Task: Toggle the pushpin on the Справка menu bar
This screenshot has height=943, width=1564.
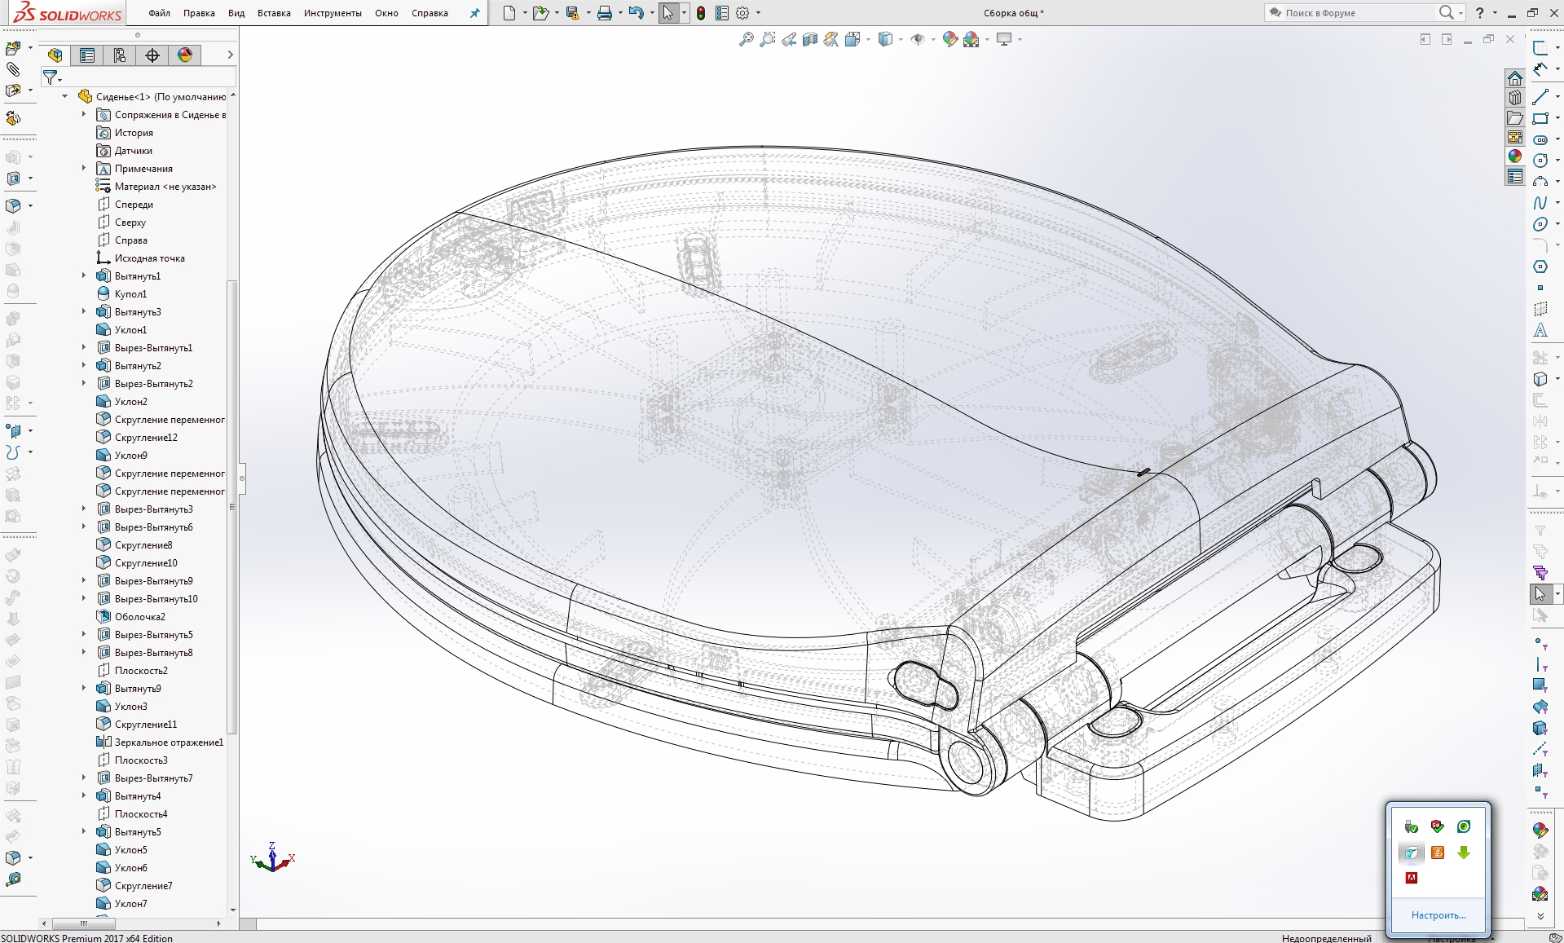Action: pos(474,13)
